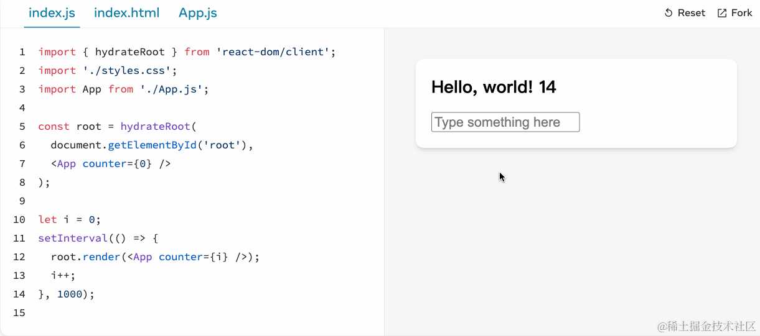Click the Fork button label
Screen dimensions: 760x336
click(742, 13)
